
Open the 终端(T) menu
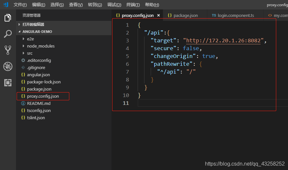tap(133, 5)
